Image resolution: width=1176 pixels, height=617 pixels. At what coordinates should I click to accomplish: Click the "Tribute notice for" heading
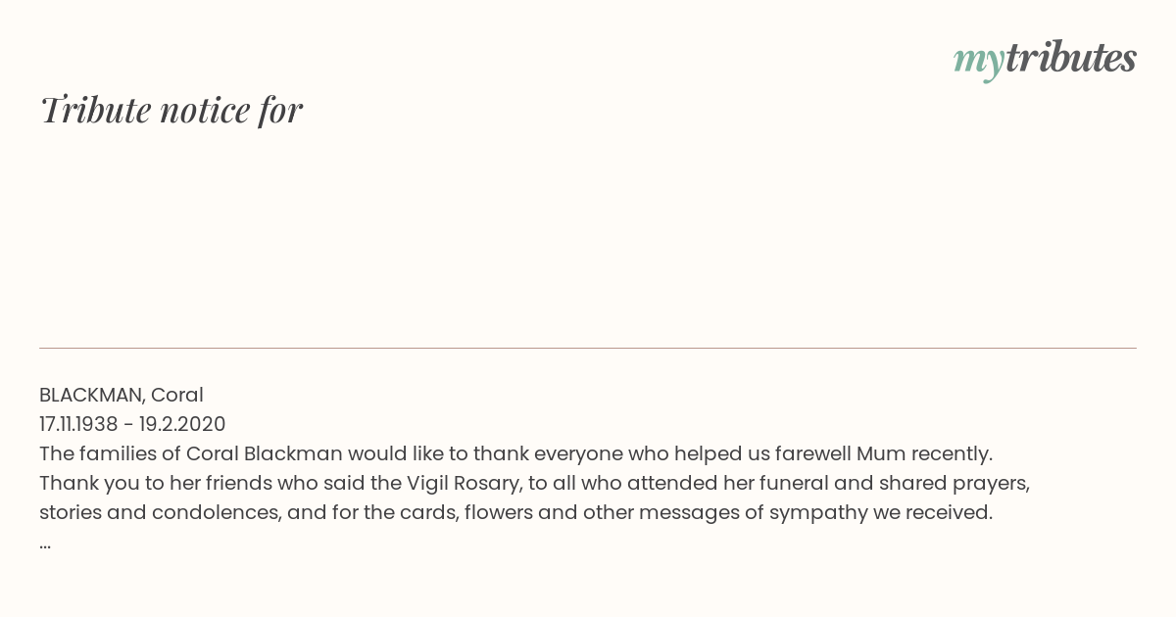[171, 111]
